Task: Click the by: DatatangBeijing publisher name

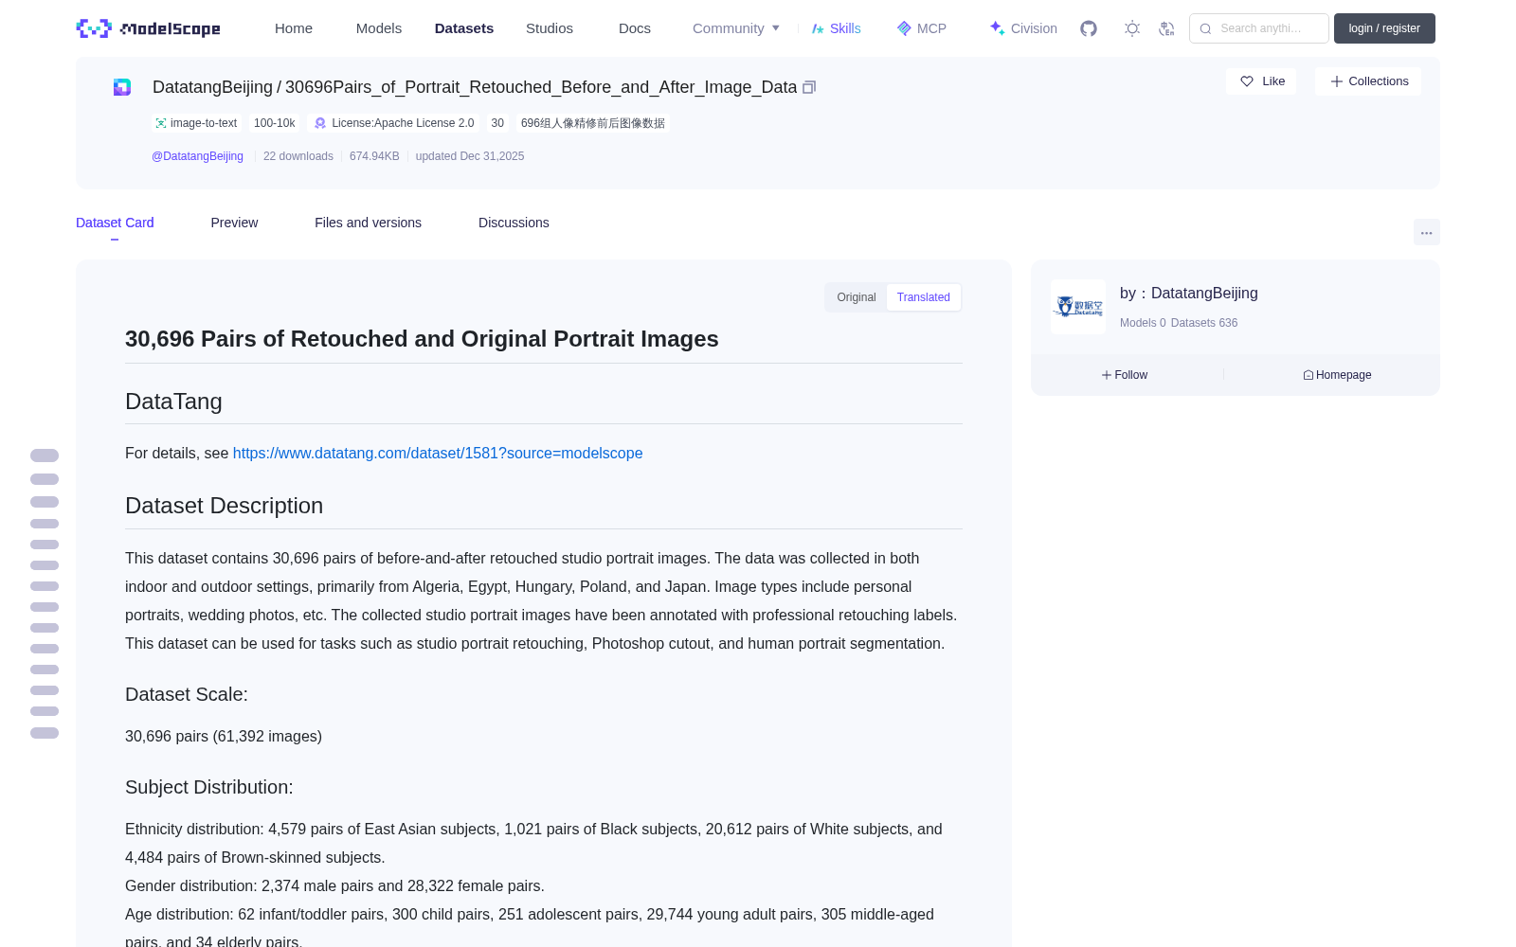Action: tap(1189, 294)
